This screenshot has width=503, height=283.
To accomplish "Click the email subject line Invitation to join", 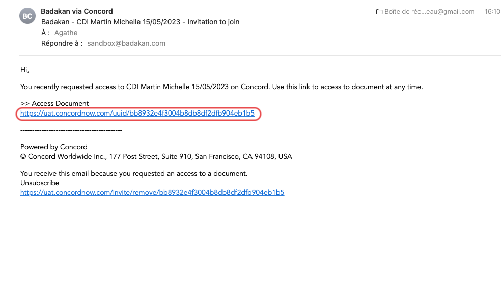I will coord(140,22).
